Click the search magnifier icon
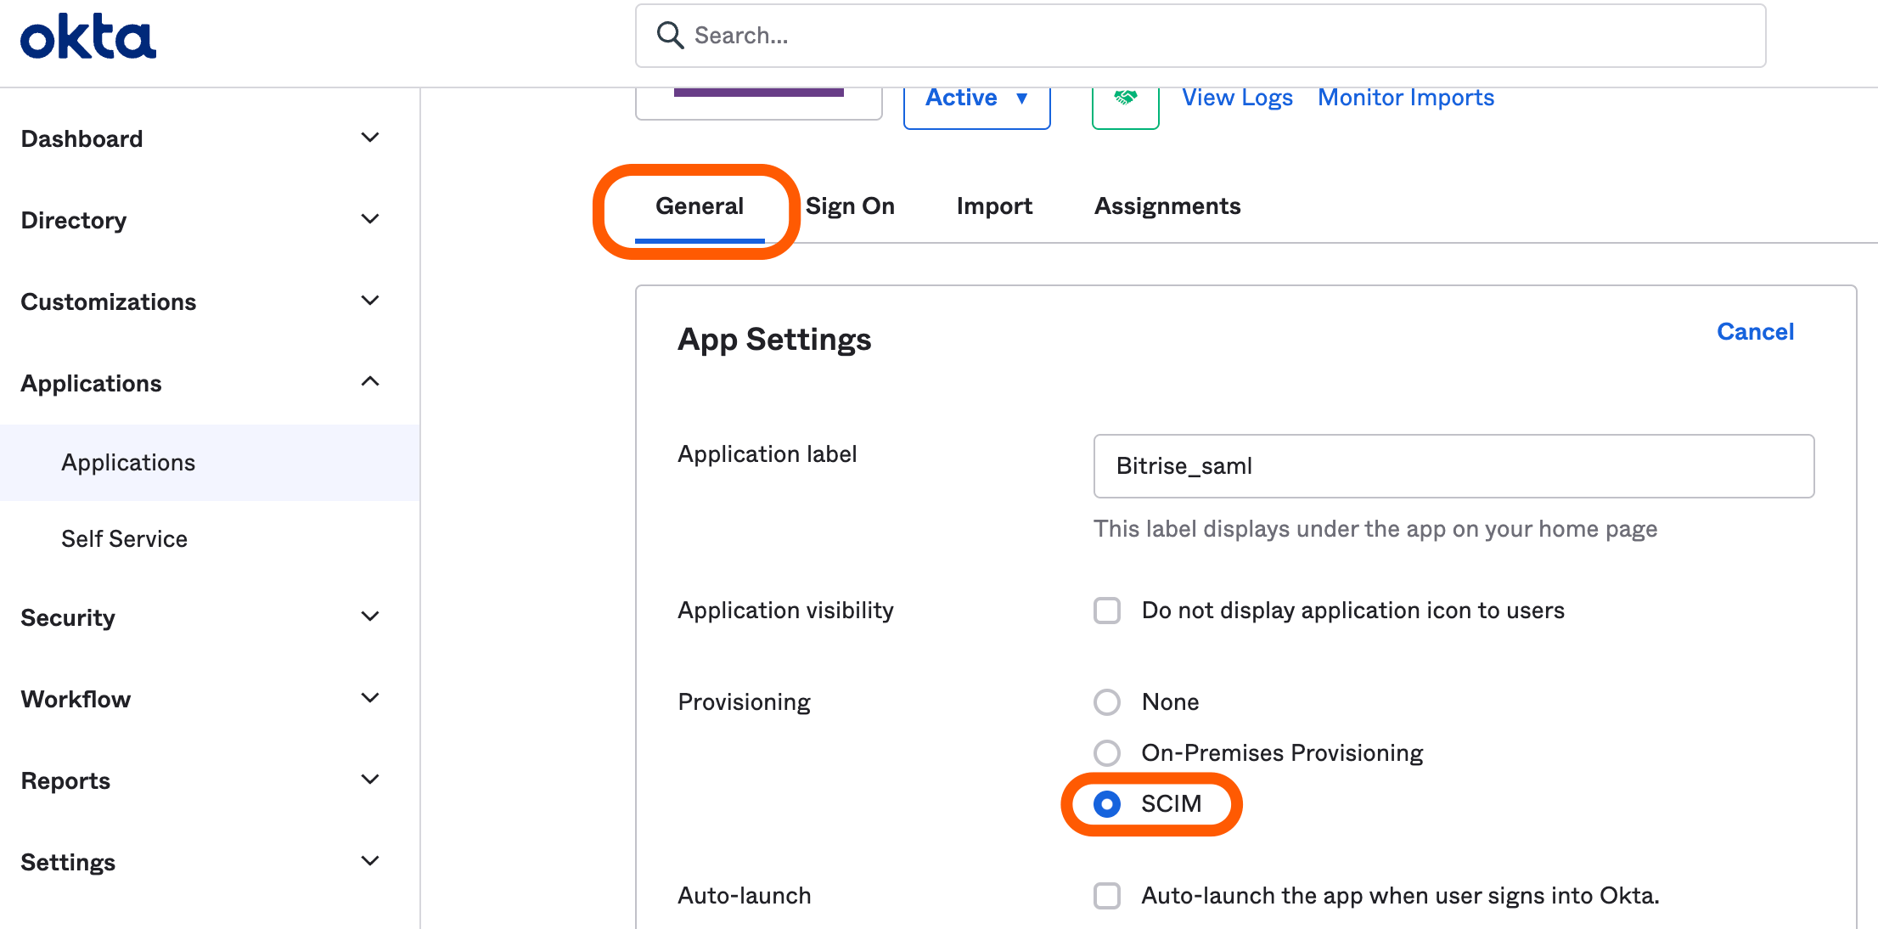The height and width of the screenshot is (929, 1878). click(670, 36)
